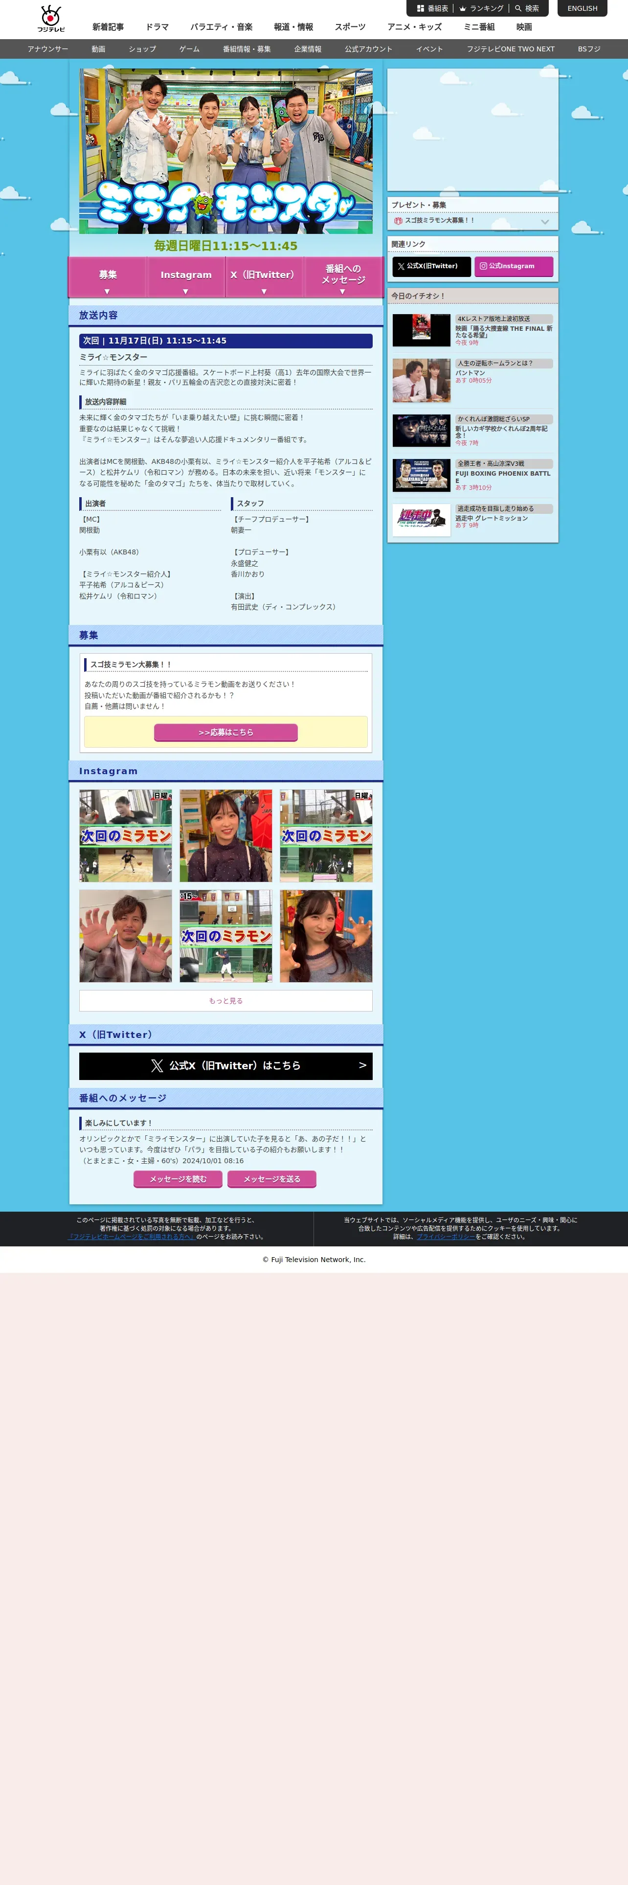Click the かくれんぼ激闘総ざらいSP label
628x1885 pixels.
[504, 419]
